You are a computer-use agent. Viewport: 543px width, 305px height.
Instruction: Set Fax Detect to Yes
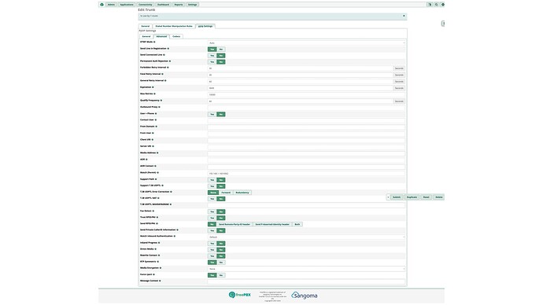pos(212,211)
